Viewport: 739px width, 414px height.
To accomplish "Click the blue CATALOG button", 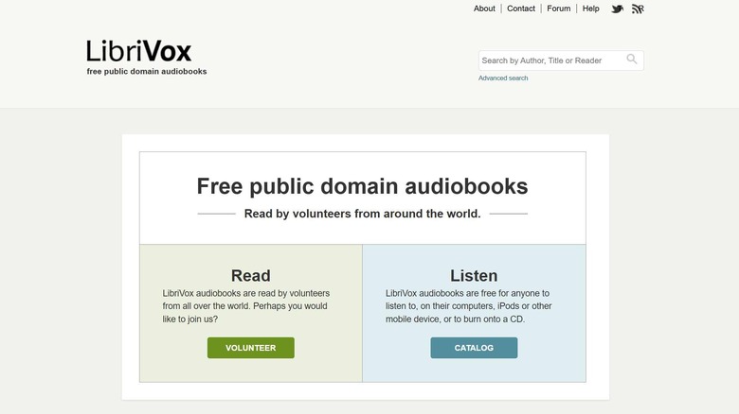I will 474,348.
